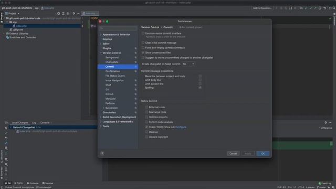Viewport: 336px width, 189px height.
Task: Click the Git Commit checkmark in top toolbar
Action: [310, 8]
